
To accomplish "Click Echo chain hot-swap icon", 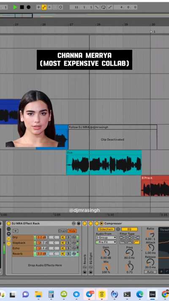I will pos(74,248).
